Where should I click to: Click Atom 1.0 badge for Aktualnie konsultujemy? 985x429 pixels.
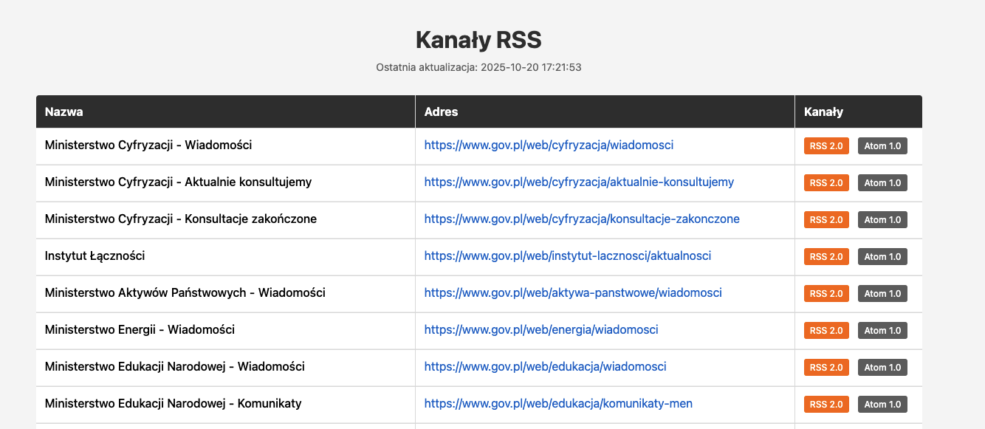[882, 183]
